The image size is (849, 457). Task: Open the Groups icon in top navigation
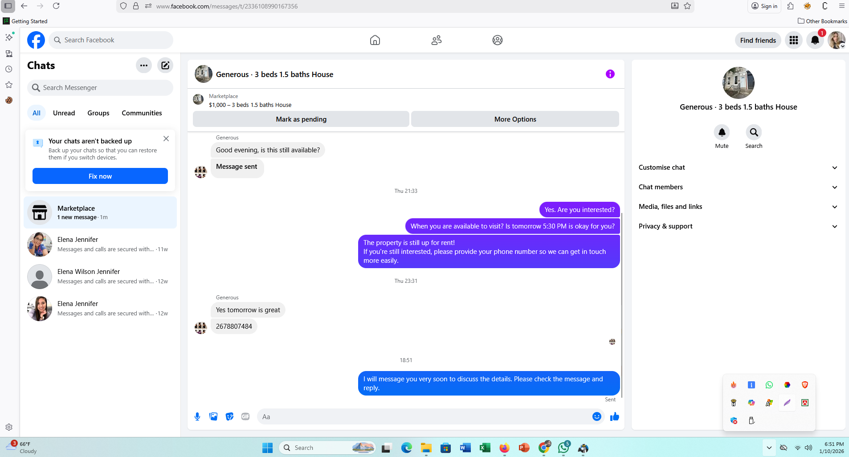[498, 40]
